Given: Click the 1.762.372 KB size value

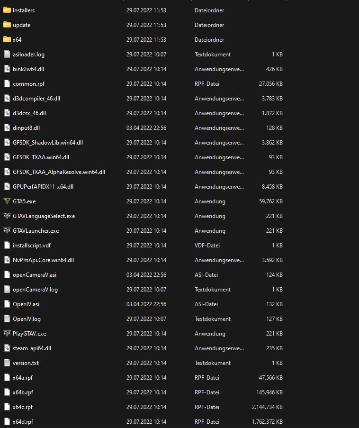Looking at the screenshot, I should tap(267, 422).
